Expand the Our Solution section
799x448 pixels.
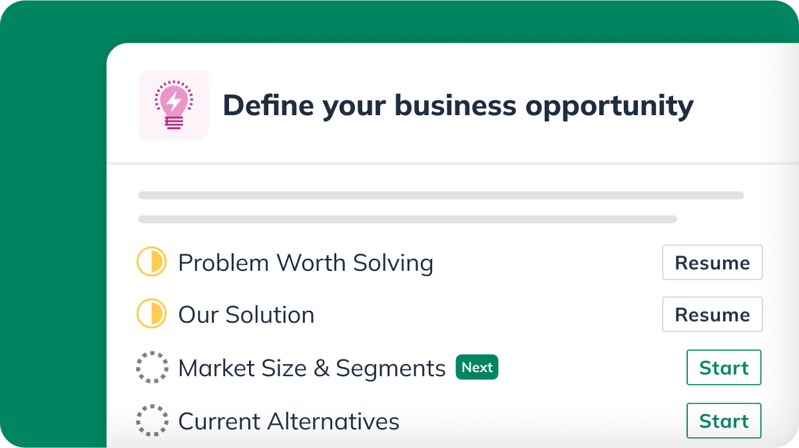pos(246,314)
